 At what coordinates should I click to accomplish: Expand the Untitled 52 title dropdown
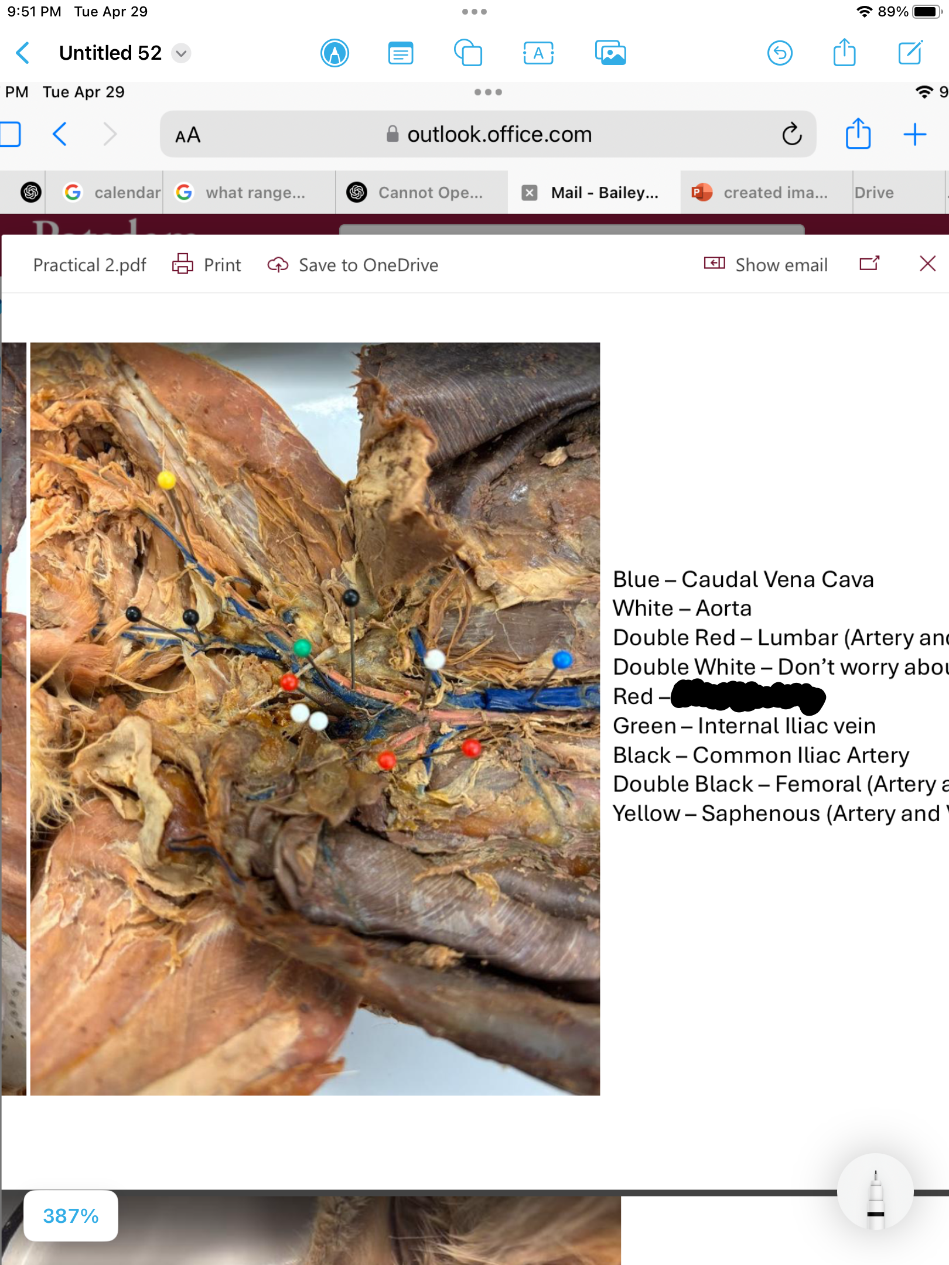pyautogui.click(x=182, y=53)
